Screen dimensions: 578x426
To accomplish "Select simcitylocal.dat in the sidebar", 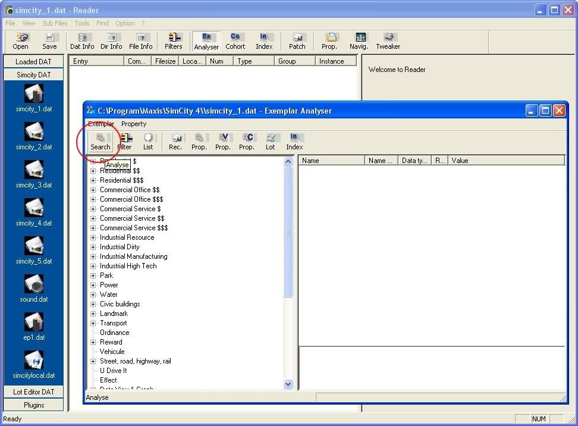I will (34, 364).
